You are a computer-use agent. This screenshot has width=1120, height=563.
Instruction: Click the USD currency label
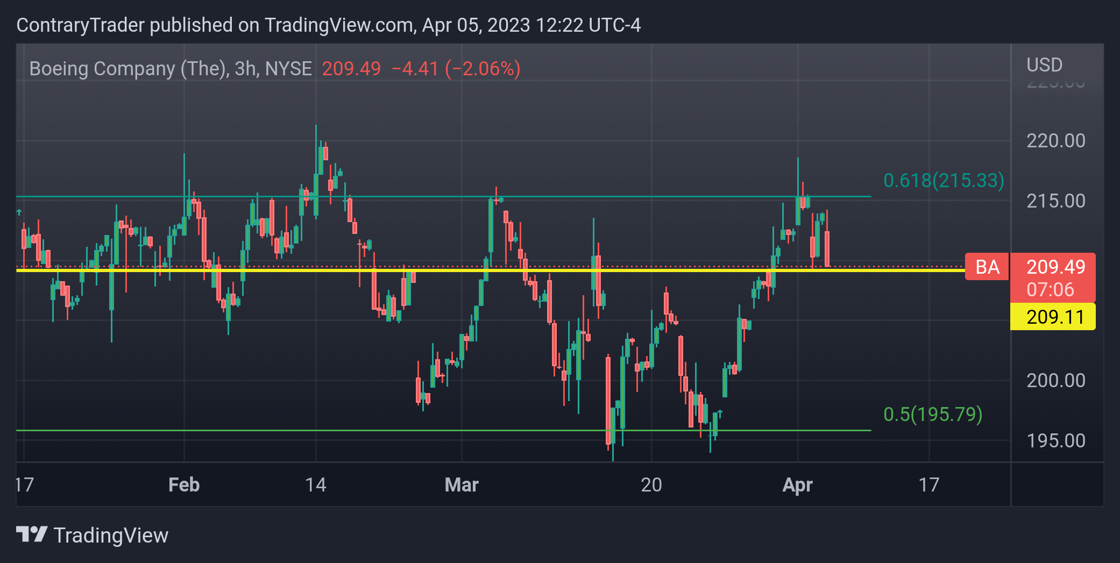click(x=1044, y=65)
